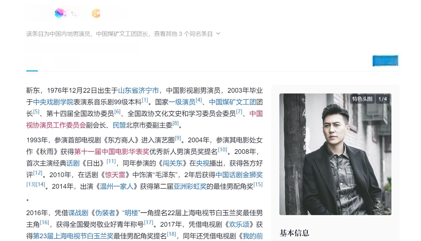Expand the 同名条目 chevron dropdown

coord(218,34)
